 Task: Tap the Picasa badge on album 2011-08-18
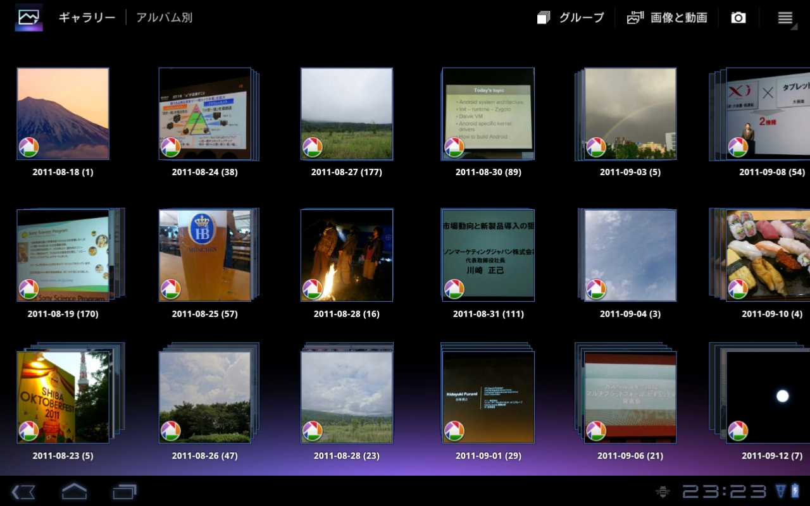click(28, 147)
